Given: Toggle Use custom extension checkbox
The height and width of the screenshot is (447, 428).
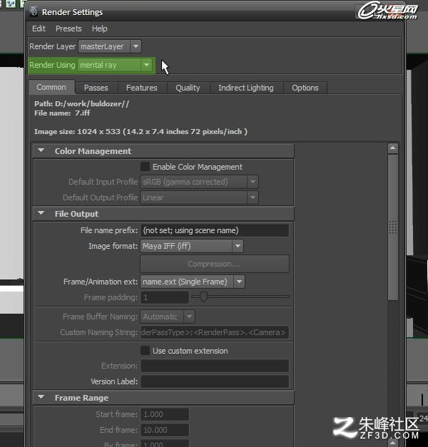Looking at the screenshot, I should coord(145,351).
